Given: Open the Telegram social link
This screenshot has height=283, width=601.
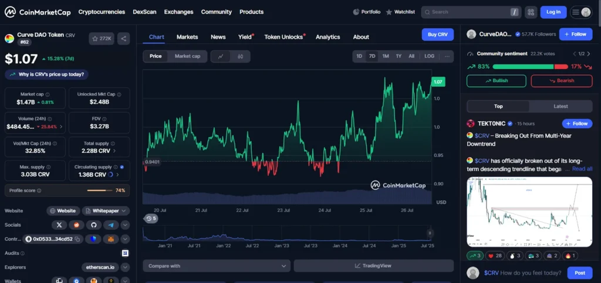Looking at the screenshot, I should (111, 225).
